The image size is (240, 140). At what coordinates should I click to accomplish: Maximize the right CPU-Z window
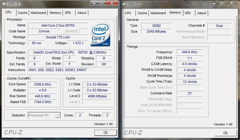(222, 3)
